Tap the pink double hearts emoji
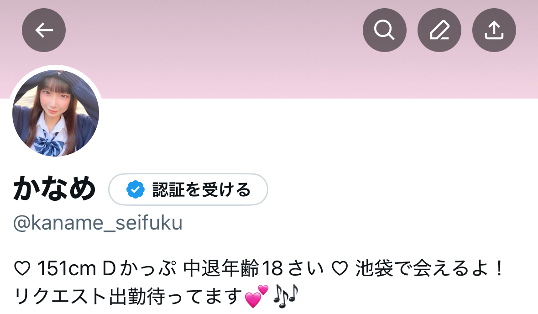Viewport: 538px width, 314px height. click(256, 296)
